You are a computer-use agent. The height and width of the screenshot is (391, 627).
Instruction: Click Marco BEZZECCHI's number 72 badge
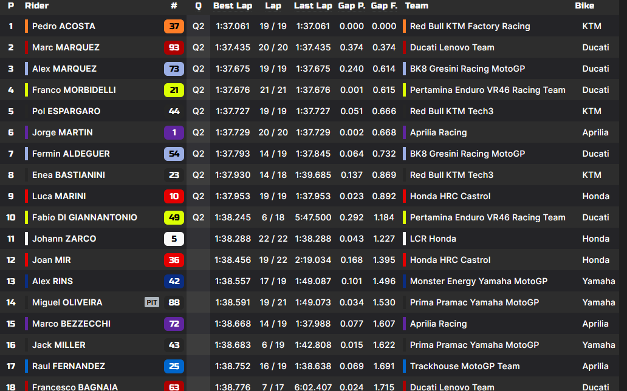[174, 324]
